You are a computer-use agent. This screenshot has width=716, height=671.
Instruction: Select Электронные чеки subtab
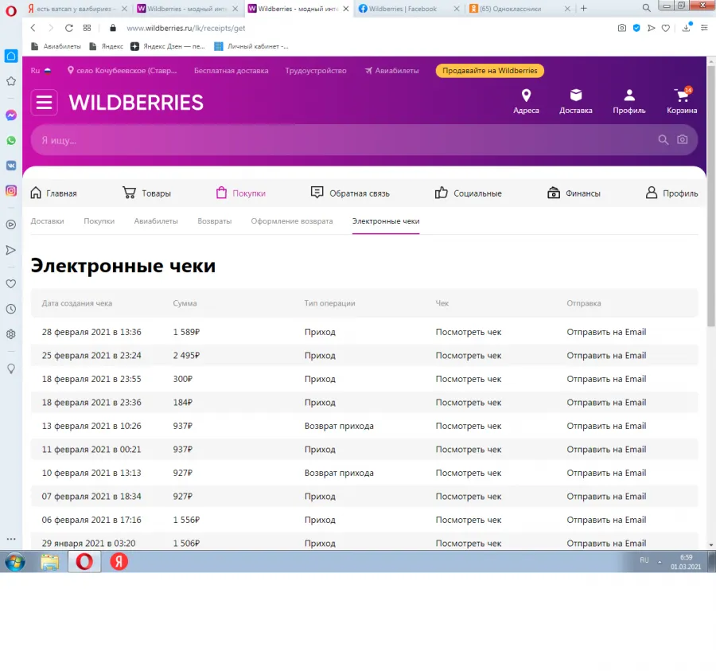pyautogui.click(x=386, y=221)
